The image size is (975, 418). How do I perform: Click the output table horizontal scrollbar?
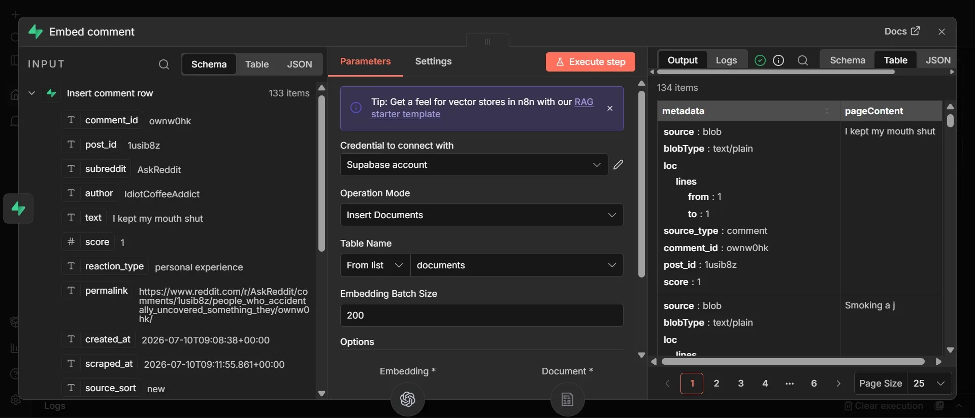[793, 362]
